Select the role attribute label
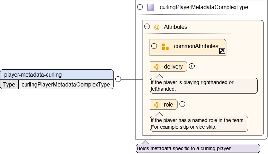 point(169,105)
